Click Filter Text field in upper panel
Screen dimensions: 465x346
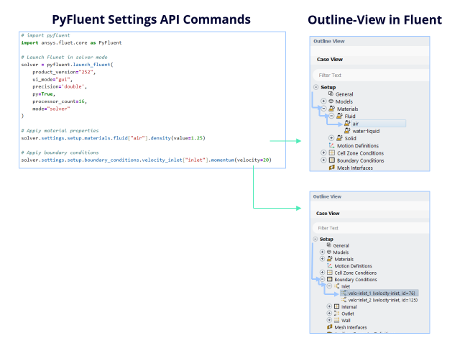pyautogui.click(x=371, y=75)
